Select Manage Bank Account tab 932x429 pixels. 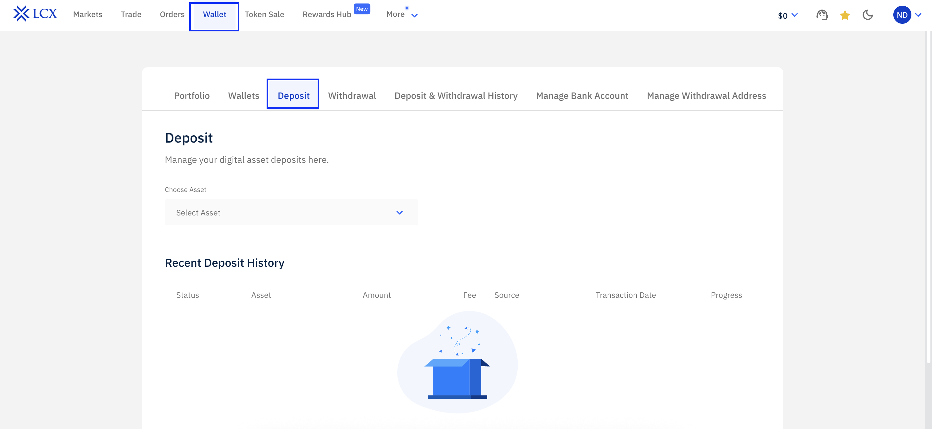(x=582, y=95)
